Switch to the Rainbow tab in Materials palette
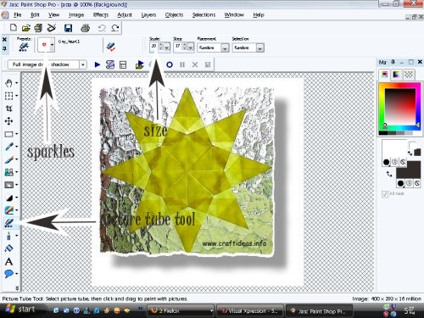This screenshot has width=424, height=318. click(397, 75)
